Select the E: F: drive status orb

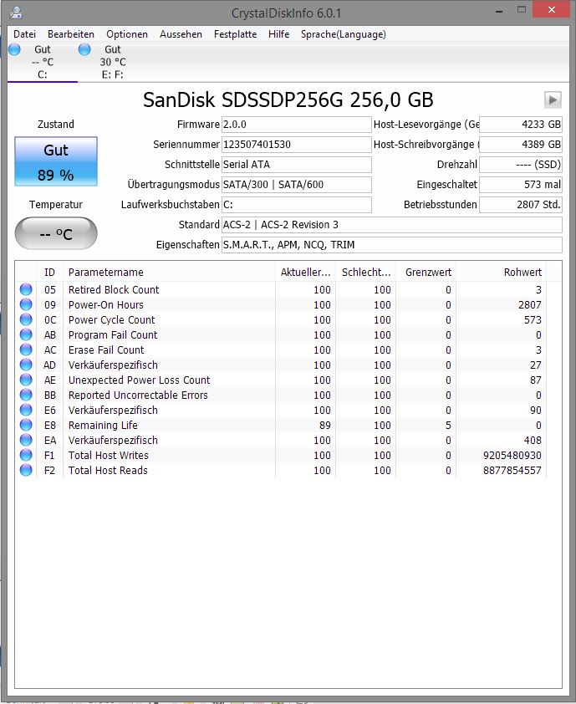coord(84,49)
